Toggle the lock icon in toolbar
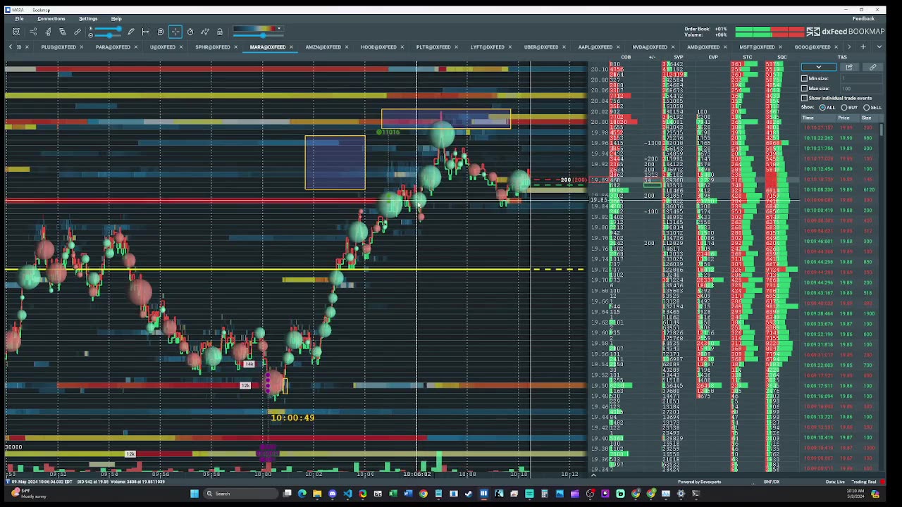 tap(220, 32)
